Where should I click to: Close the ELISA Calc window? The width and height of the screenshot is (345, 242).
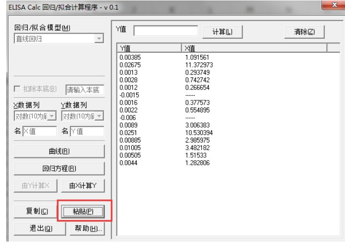coord(334,5)
